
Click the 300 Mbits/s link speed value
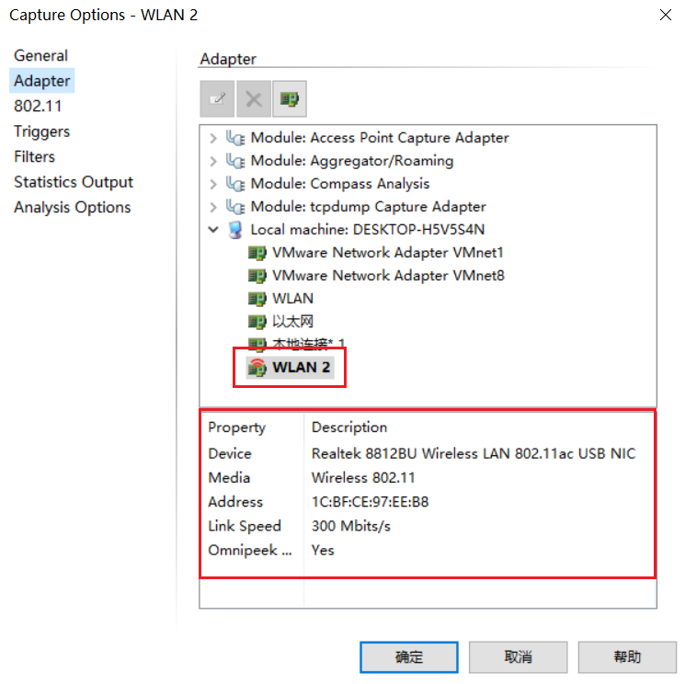point(351,526)
